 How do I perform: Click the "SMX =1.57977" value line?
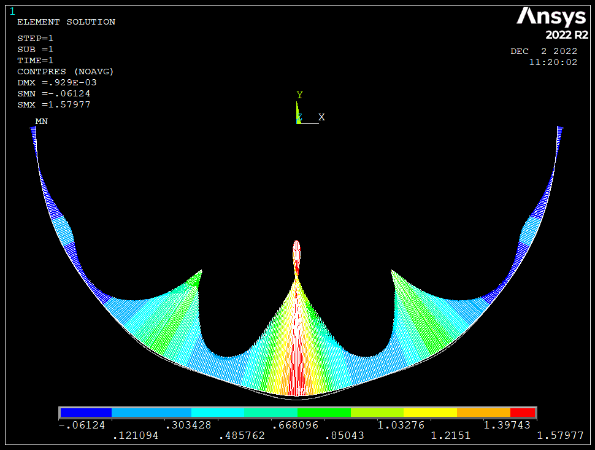(54, 104)
